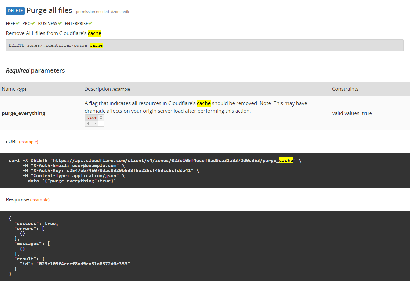
Task: Click the orange example label beside Response
Action: [x=40, y=200]
